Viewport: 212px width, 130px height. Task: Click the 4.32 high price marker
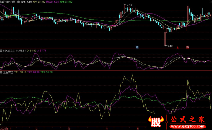pyautogui.click(x=129, y=6)
